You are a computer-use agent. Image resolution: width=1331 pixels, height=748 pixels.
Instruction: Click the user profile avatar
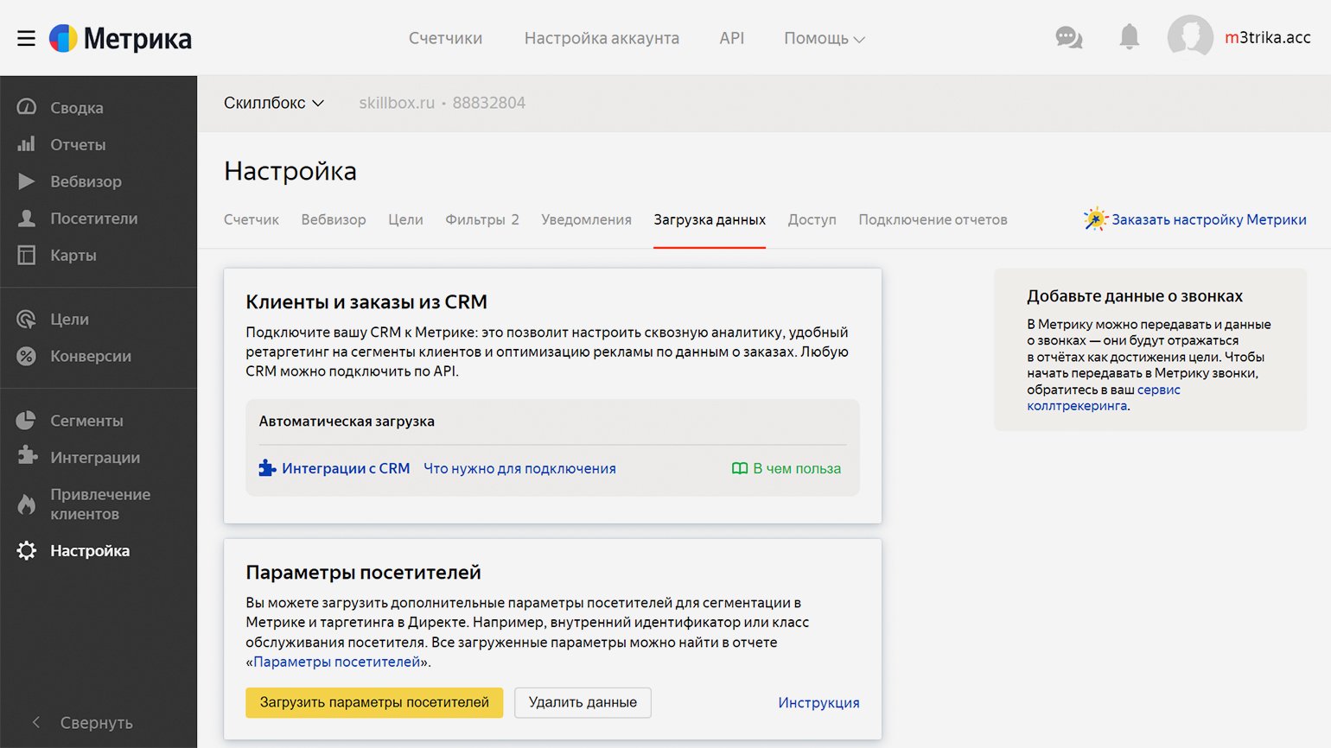[x=1189, y=37]
